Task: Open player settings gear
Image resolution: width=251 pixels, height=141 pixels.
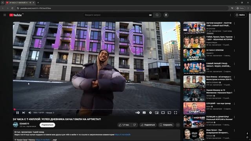Action: [151, 113]
